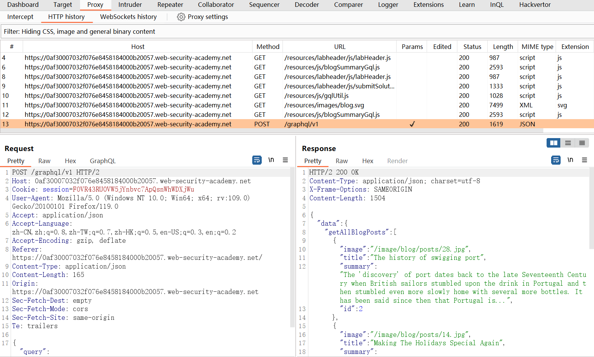Switch to the Repeater tab
Viewport: 594px width, 357px height.
click(x=170, y=5)
